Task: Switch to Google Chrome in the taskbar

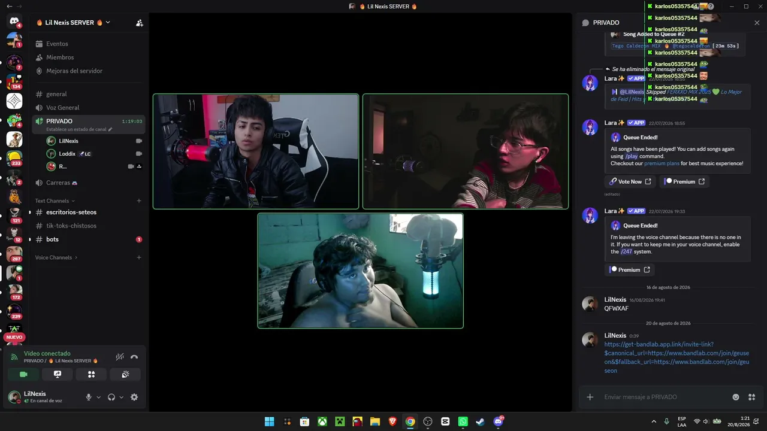Action: tap(410, 421)
